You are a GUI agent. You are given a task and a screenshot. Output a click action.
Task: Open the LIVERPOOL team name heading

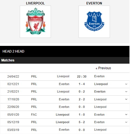pyautogui.click(x=35, y=3)
